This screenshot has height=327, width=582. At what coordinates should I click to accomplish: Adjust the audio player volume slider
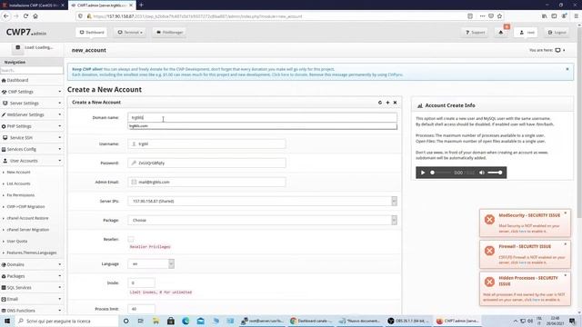click(x=495, y=173)
